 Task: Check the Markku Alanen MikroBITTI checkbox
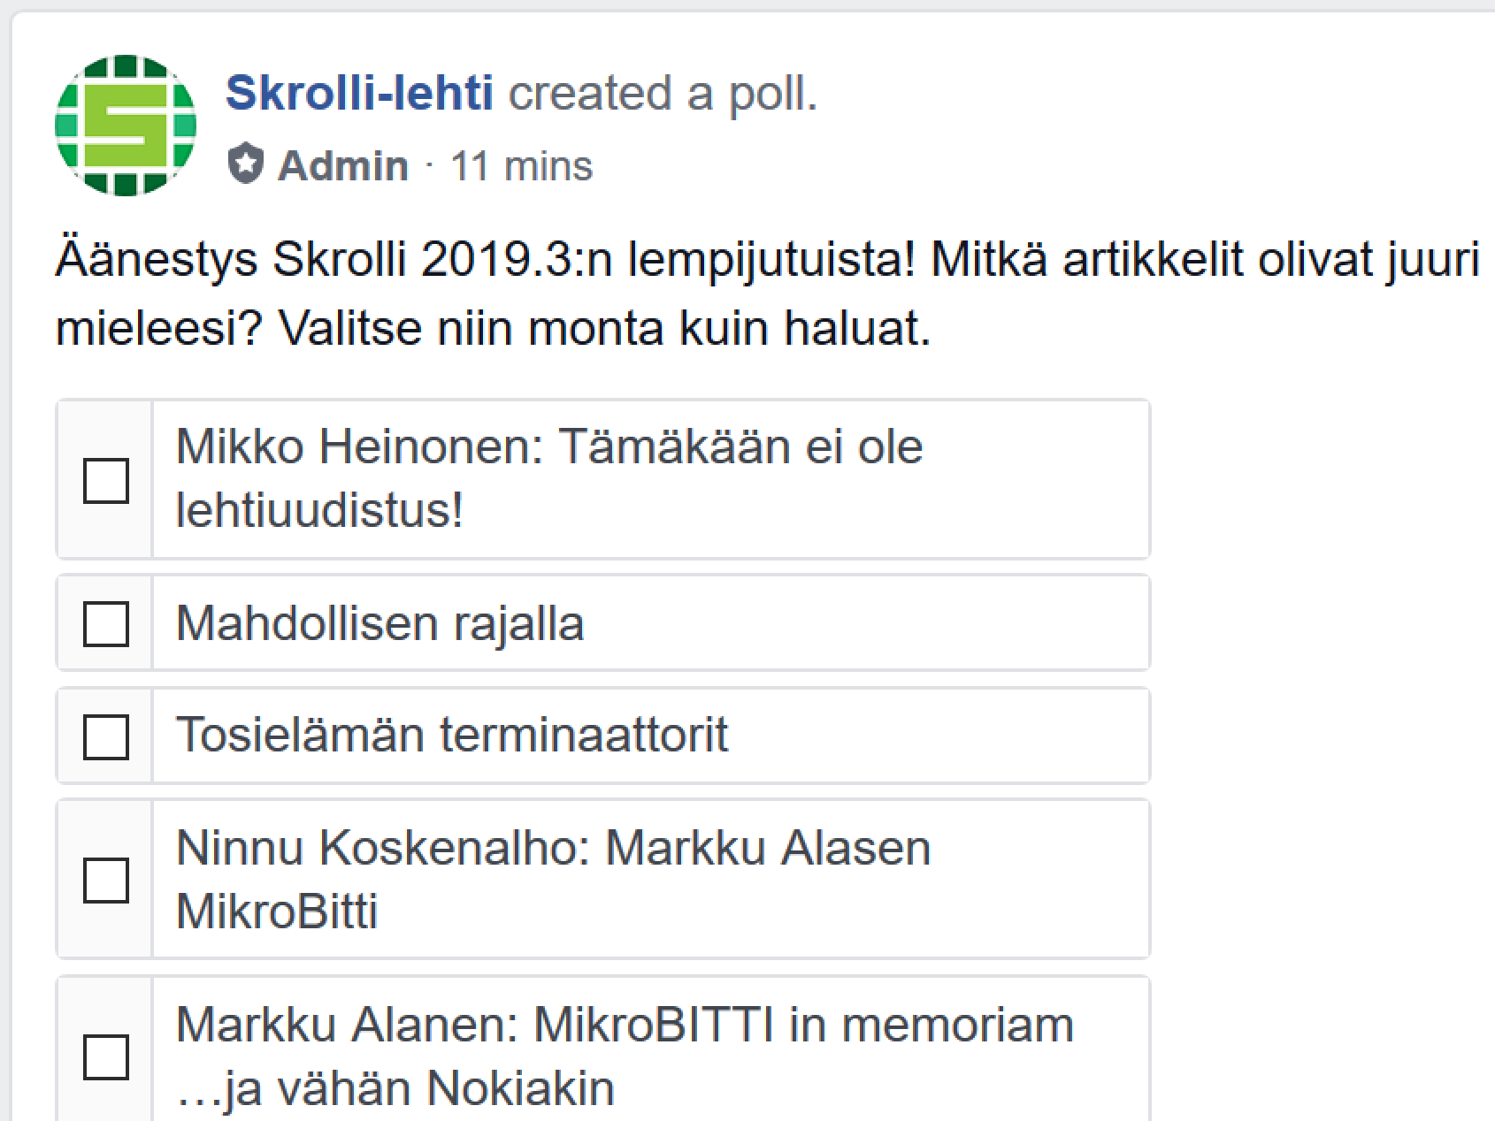coord(106,1056)
